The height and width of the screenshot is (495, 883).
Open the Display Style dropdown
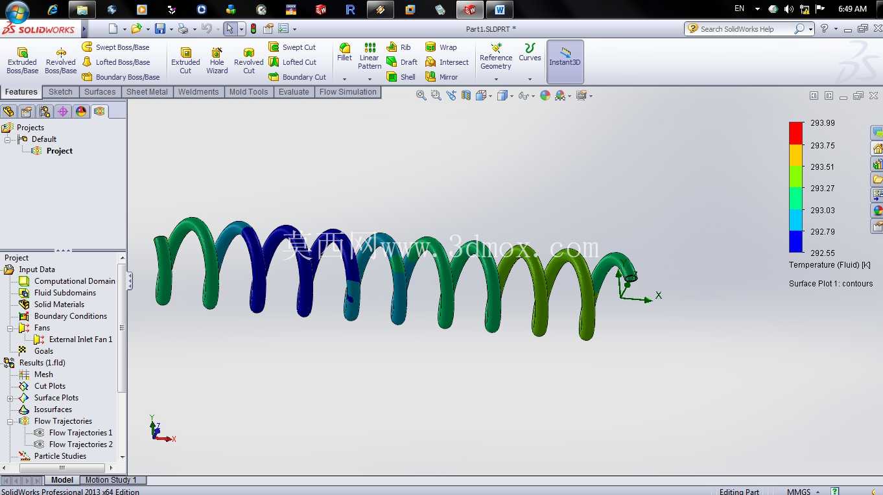tap(512, 96)
